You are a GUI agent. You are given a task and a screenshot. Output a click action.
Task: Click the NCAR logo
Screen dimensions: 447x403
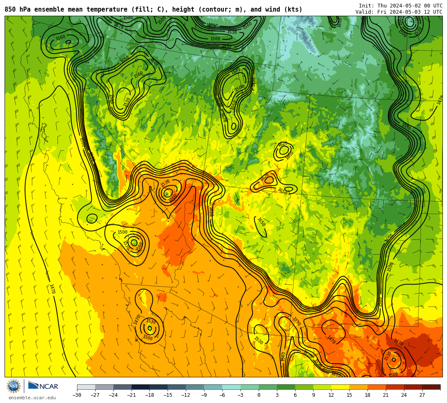(x=43, y=386)
